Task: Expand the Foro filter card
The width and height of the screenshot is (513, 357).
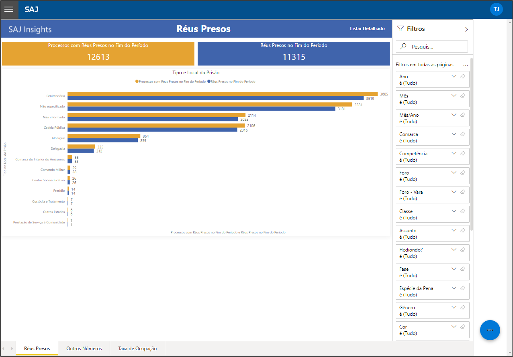Action: click(454, 172)
